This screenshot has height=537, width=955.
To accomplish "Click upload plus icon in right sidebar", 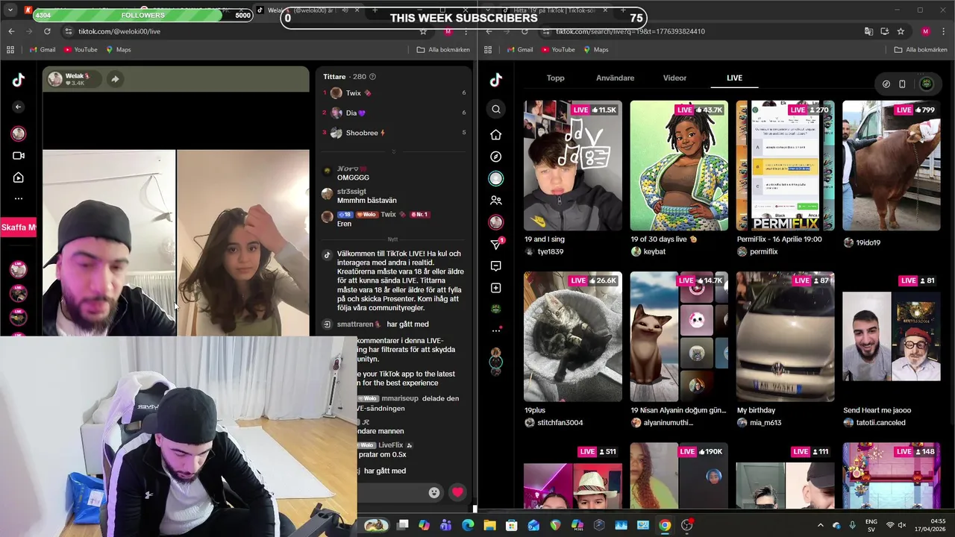I will (496, 288).
